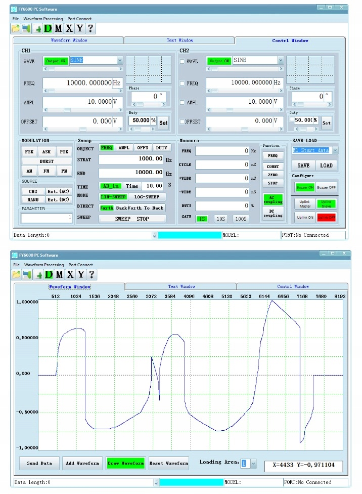Screen dimensions: 362x494
Task: Click the question mark help icon in the upper window
Action: (91, 29)
